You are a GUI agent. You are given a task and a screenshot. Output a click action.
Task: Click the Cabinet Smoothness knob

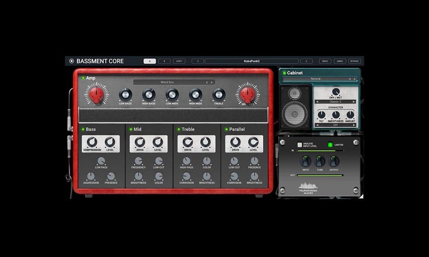pos(336,115)
